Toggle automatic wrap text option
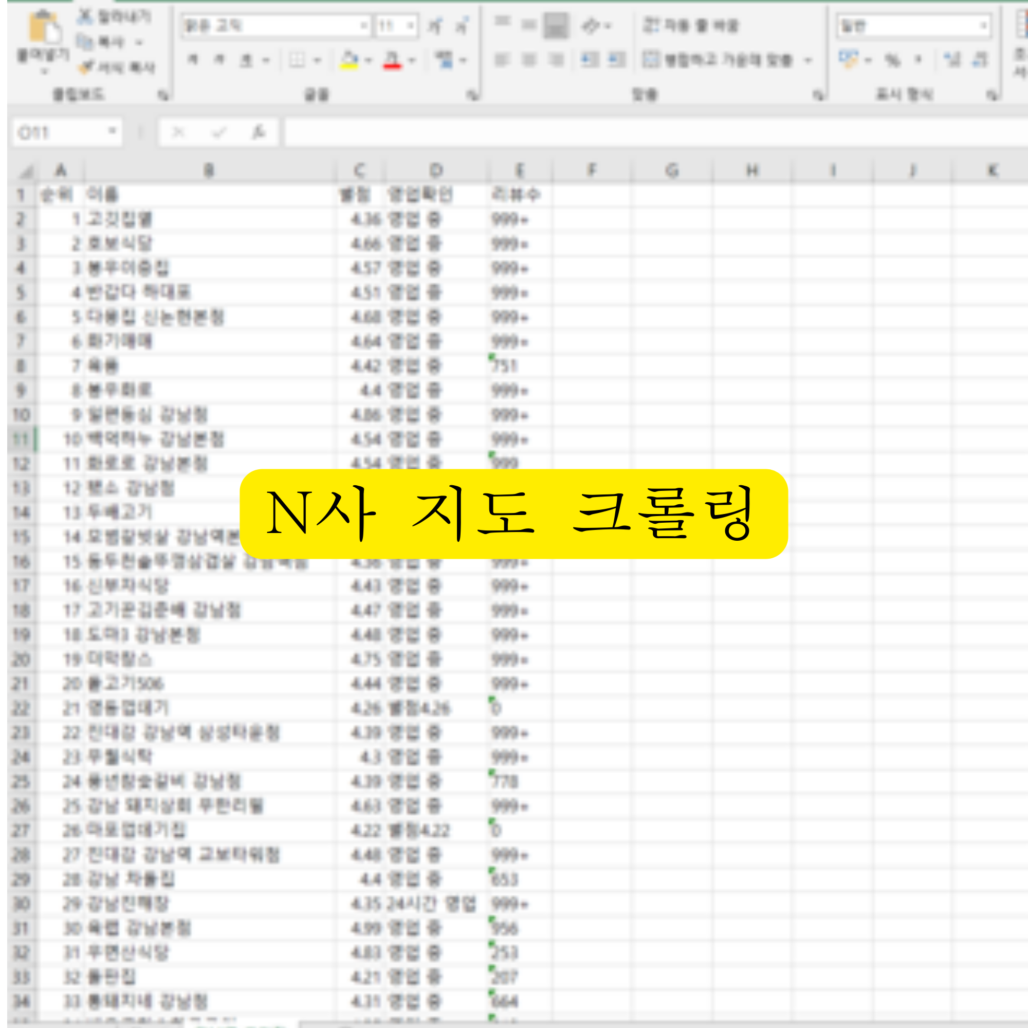The height and width of the screenshot is (1028, 1028). click(691, 25)
